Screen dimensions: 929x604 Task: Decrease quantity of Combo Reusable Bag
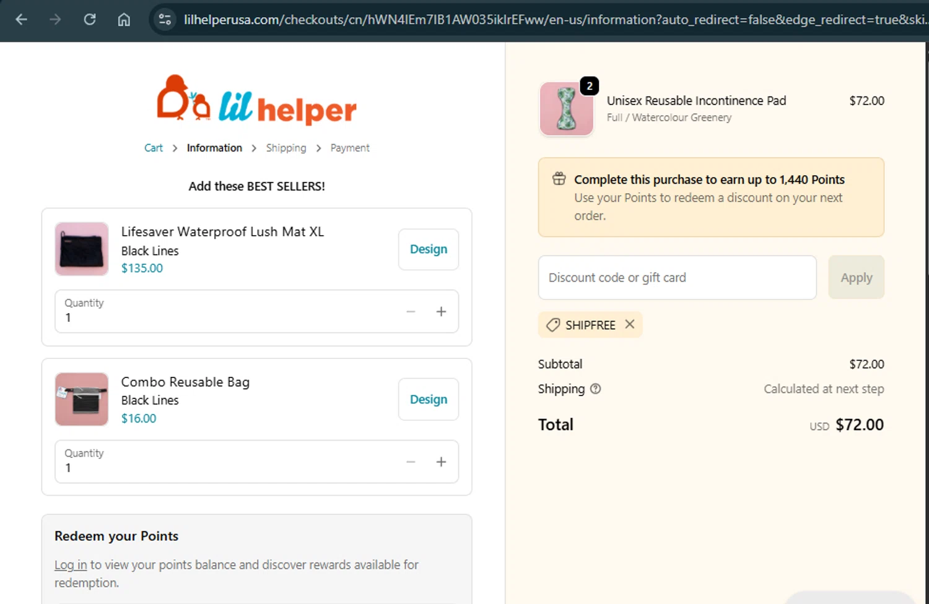point(411,462)
